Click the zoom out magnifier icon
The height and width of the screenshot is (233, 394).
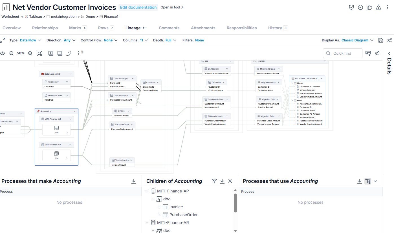(x=12, y=53)
